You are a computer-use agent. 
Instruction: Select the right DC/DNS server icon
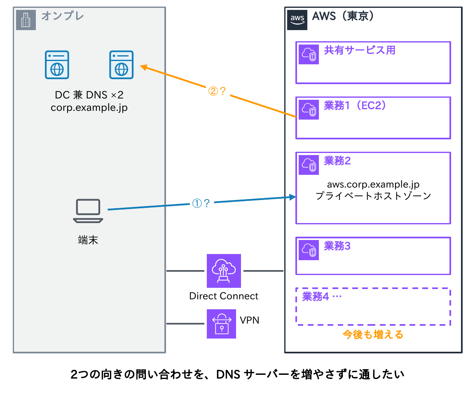coord(122,65)
